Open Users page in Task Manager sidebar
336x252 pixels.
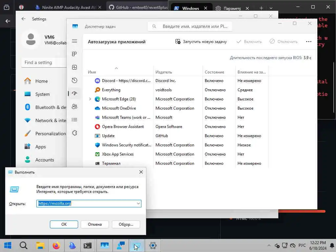[x=74, y=107]
